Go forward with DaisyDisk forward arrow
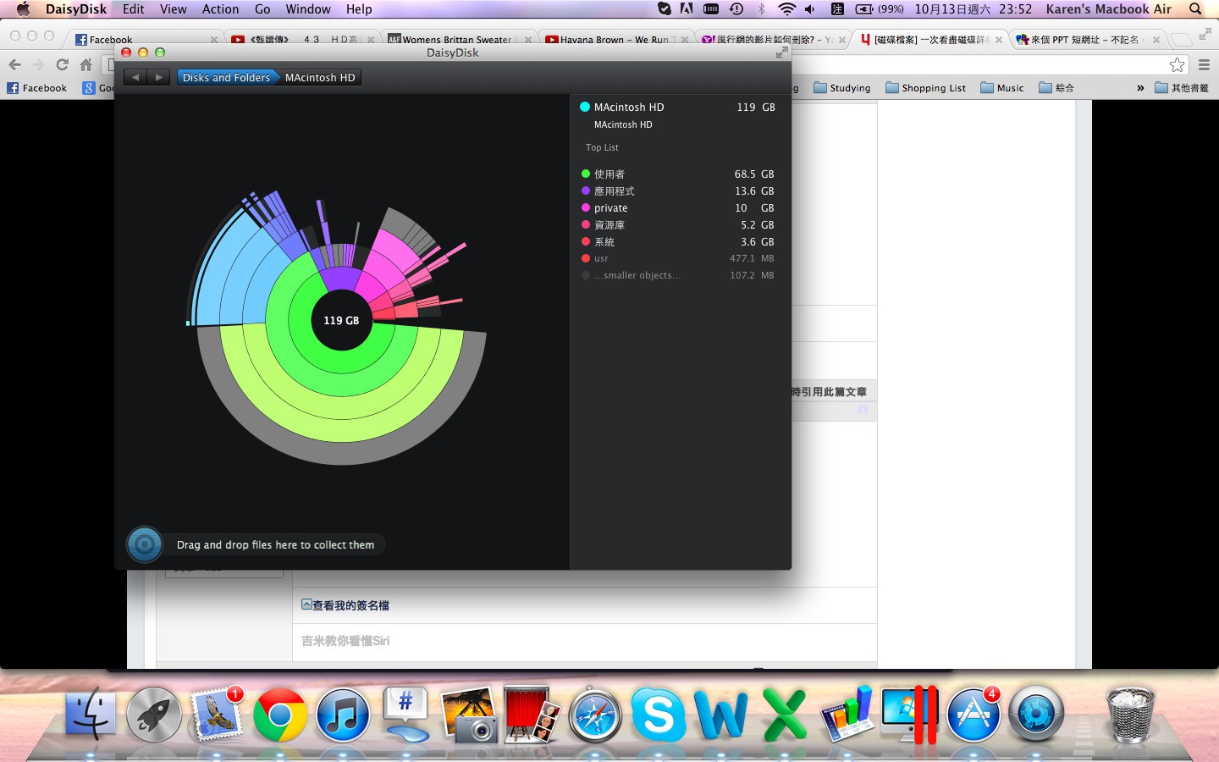1219x762 pixels. click(x=158, y=77)
